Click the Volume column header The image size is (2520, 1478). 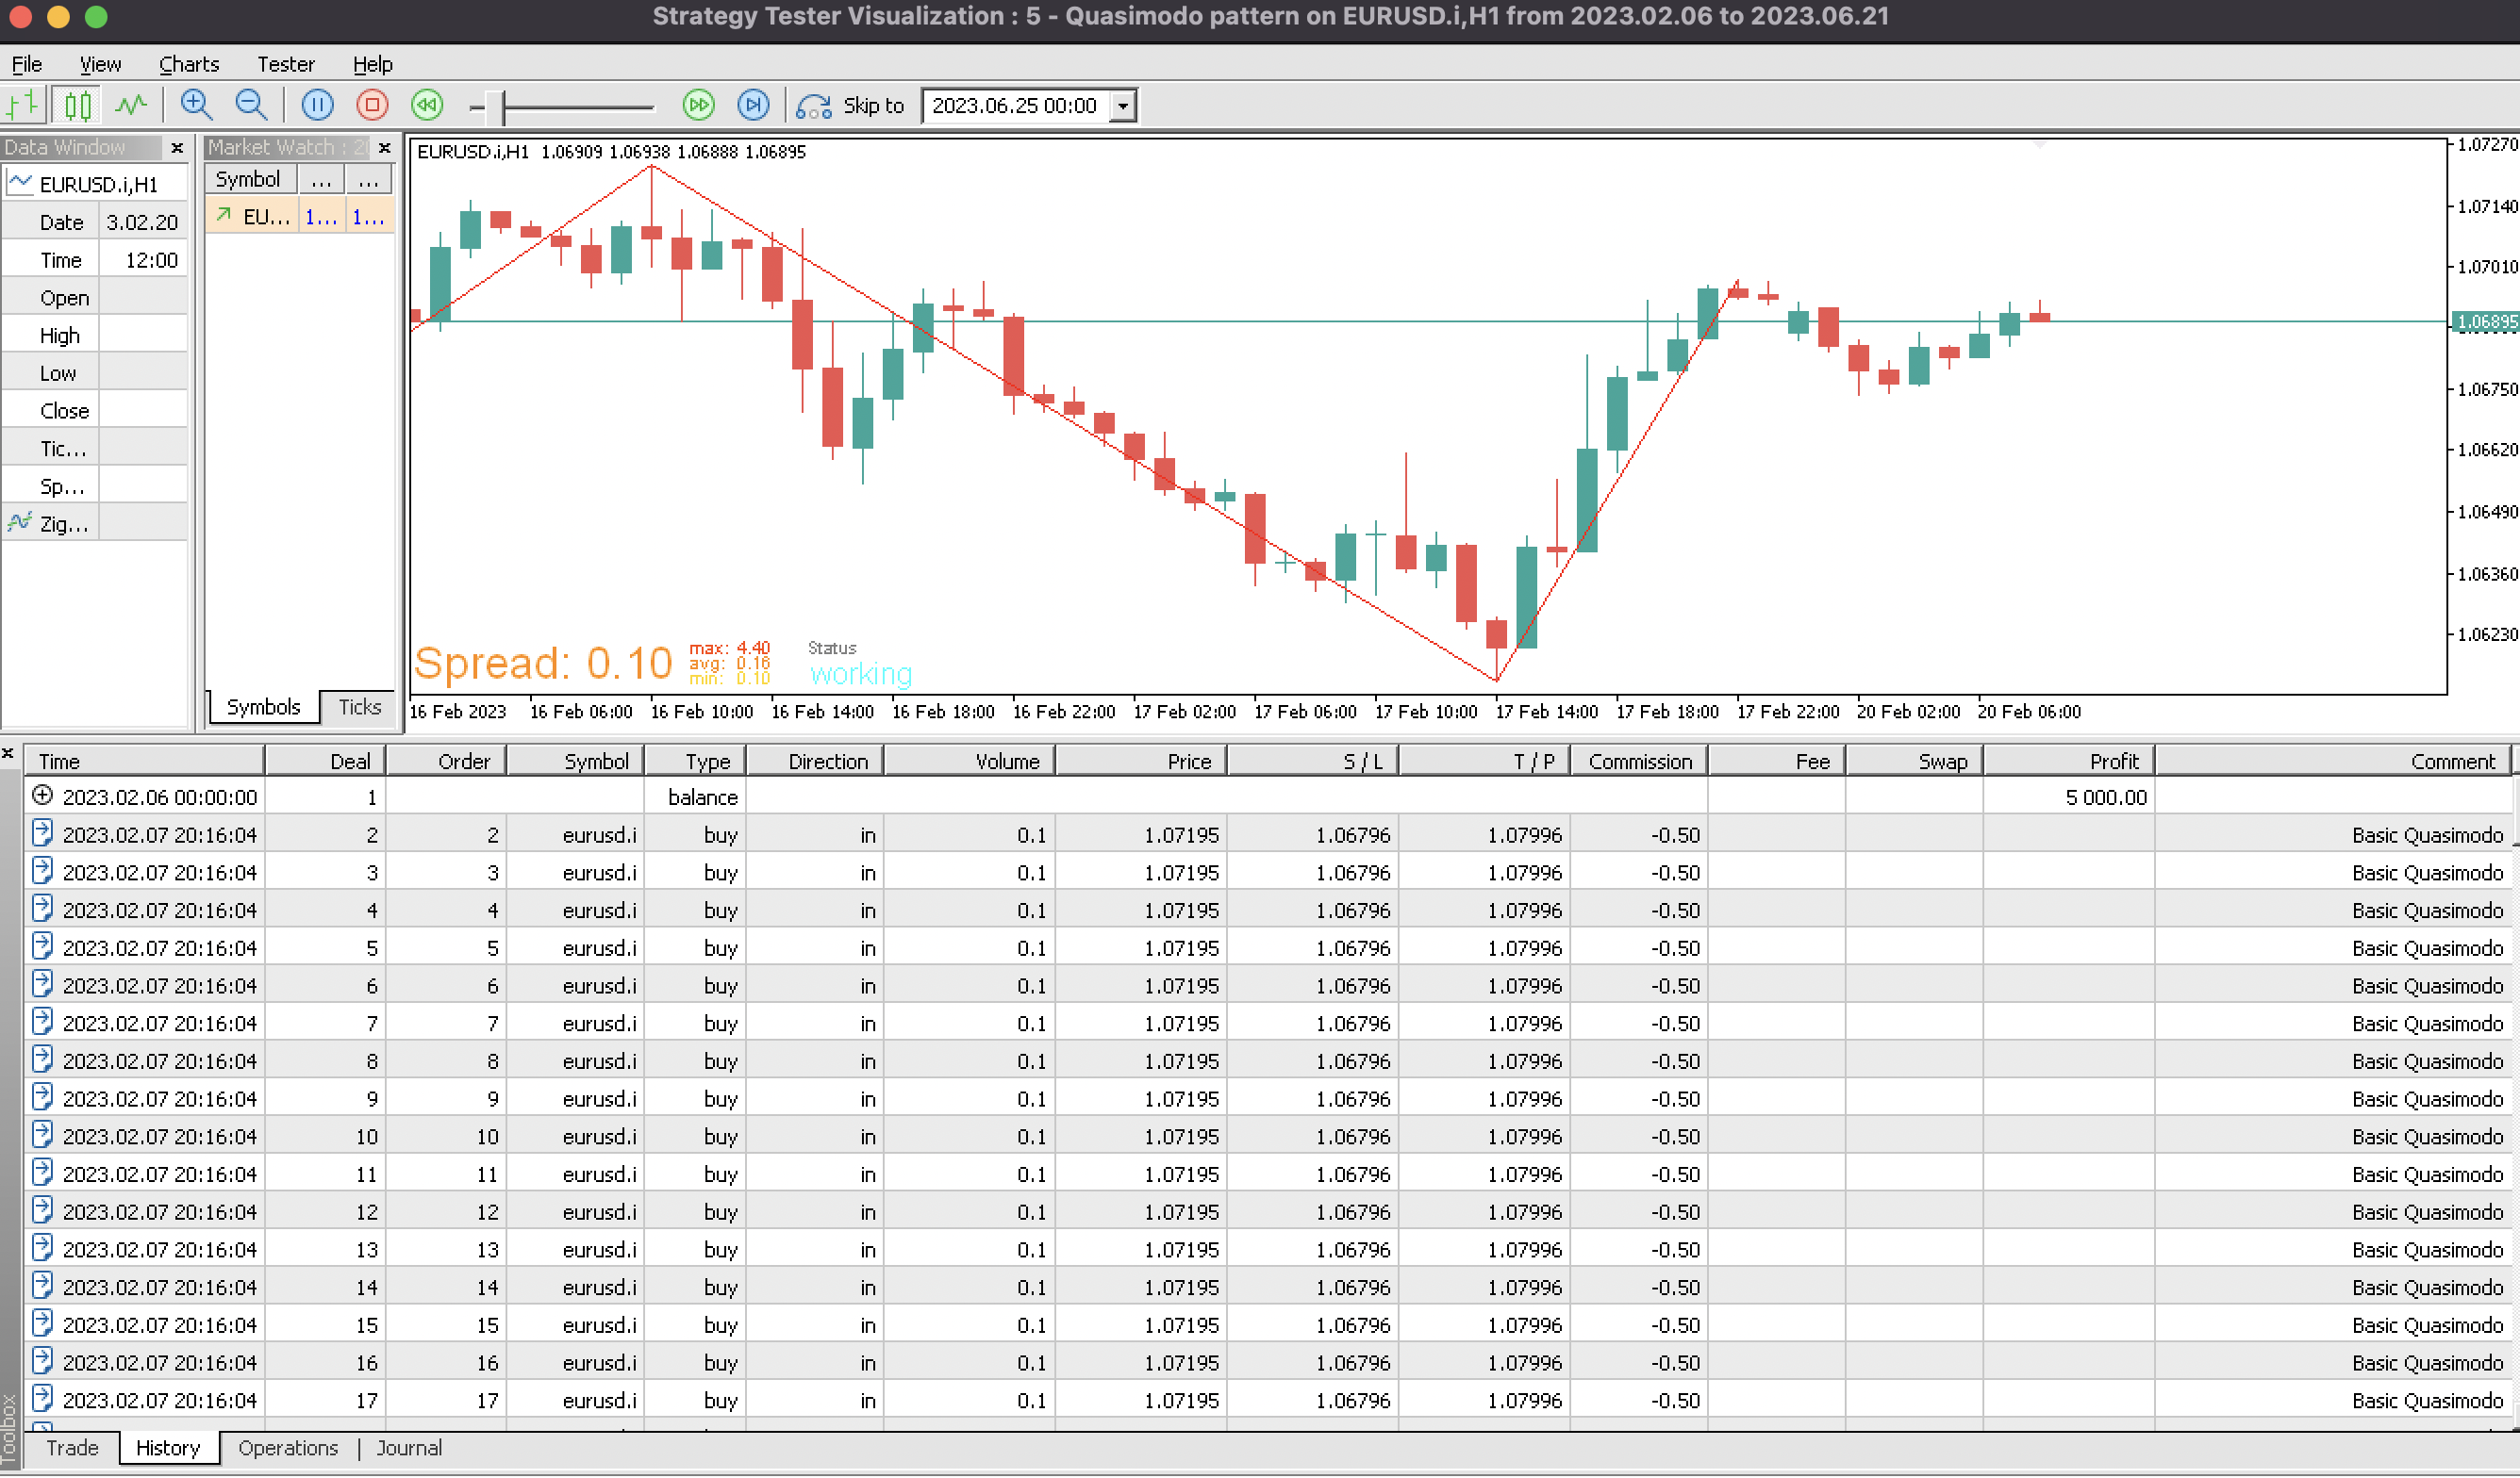tap(969, 762)
